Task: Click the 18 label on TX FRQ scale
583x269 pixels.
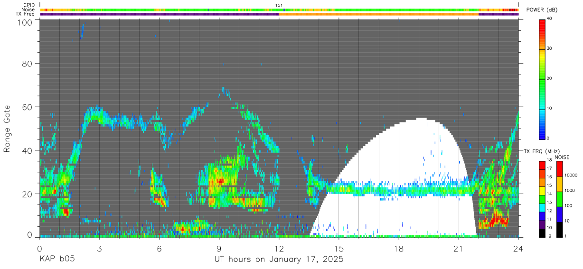Action: [x=549, y=160]
